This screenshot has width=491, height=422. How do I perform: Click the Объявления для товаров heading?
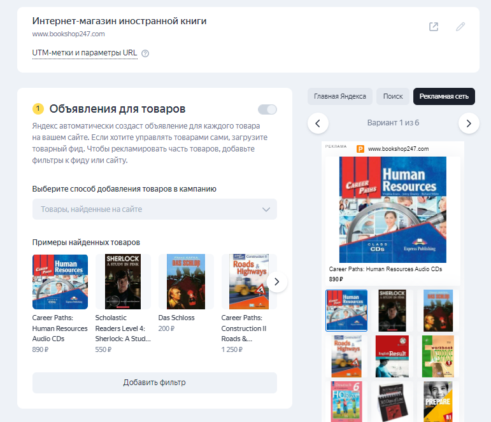tap(117, 109)
